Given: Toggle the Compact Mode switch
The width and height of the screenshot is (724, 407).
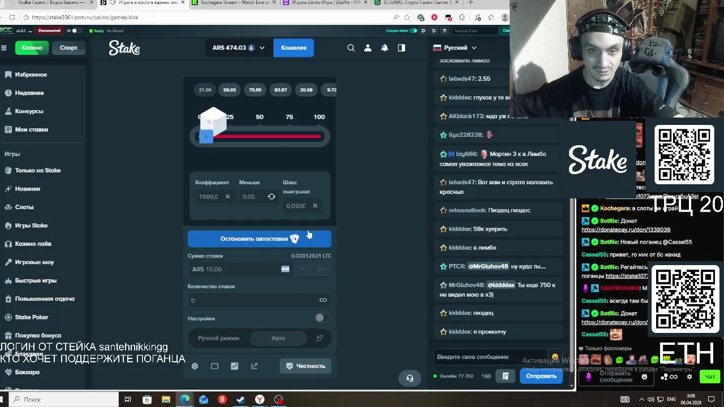Looking at the screenshot, I should click(x=413, y=31).
